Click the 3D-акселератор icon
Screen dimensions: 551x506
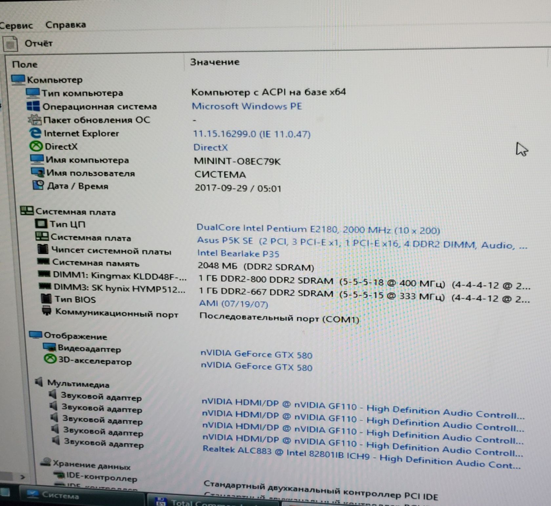tap(50, 359)
